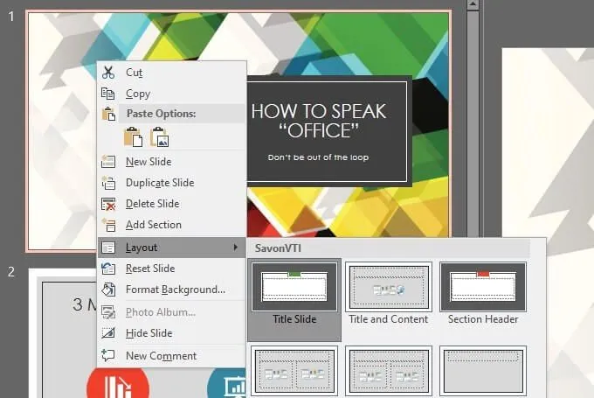Screen dimensions: 594x398
Task: Apply the comparison layout below Title and Content
Action: (389, 371)
